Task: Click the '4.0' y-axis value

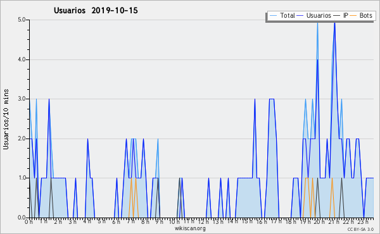Action: 22,59
